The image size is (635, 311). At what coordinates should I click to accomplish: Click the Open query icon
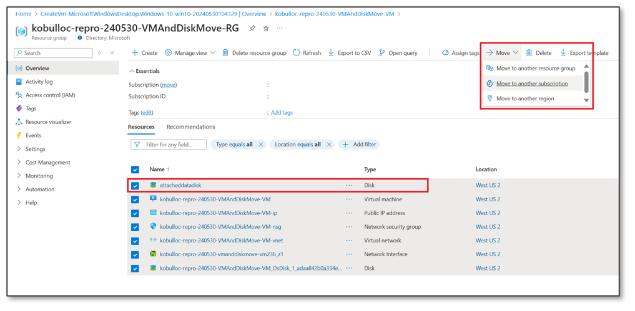pos(381,52)
